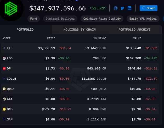This screenshot has height=128, width=164.
Task: Open the LinkedIn profile icon
Action: pyautogui.click(x=129, y=8)
